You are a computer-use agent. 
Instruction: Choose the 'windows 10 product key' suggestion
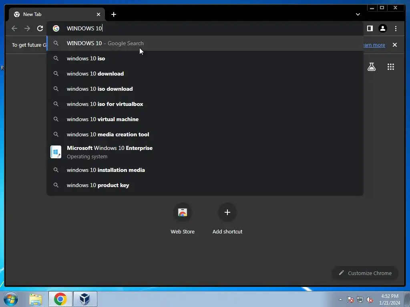tap(205, 185)
